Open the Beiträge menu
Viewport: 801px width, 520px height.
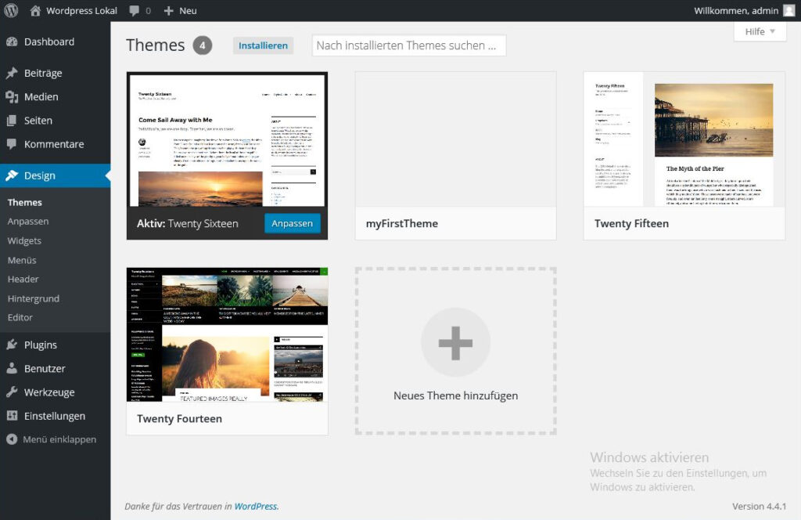pyautogui.click(x=56, y=73)
